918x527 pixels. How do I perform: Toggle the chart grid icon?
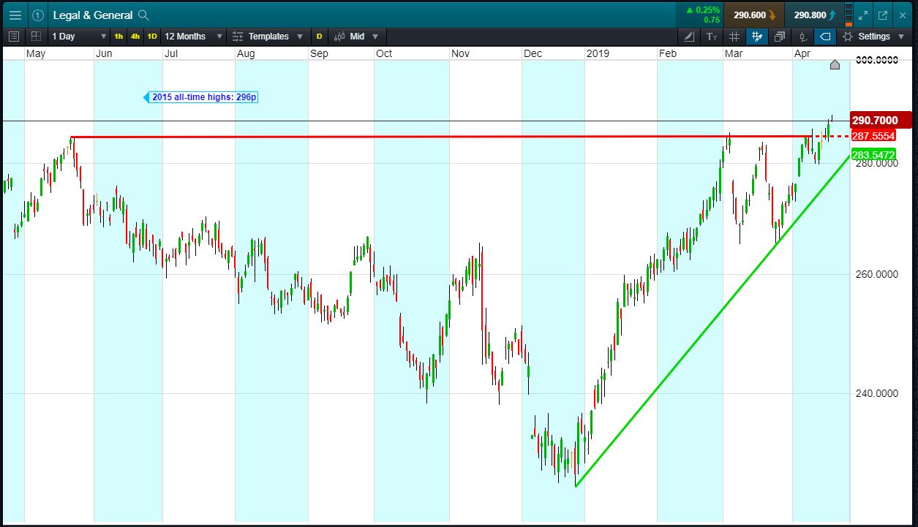pyautogui.click(x=734, y=36)
